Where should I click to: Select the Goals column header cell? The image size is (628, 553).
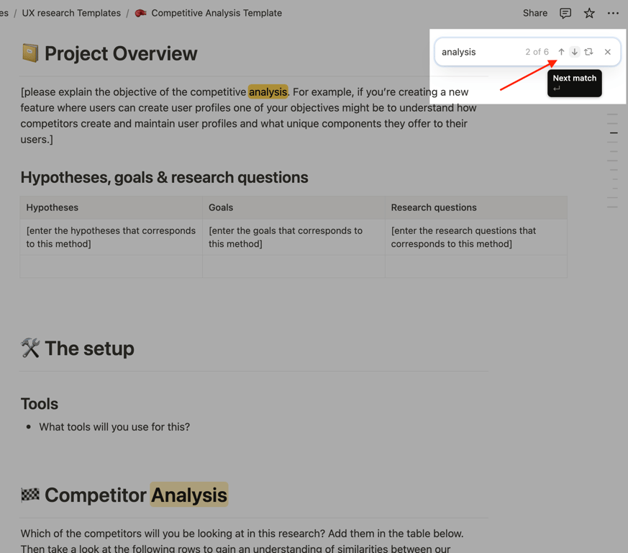(293, 207)
